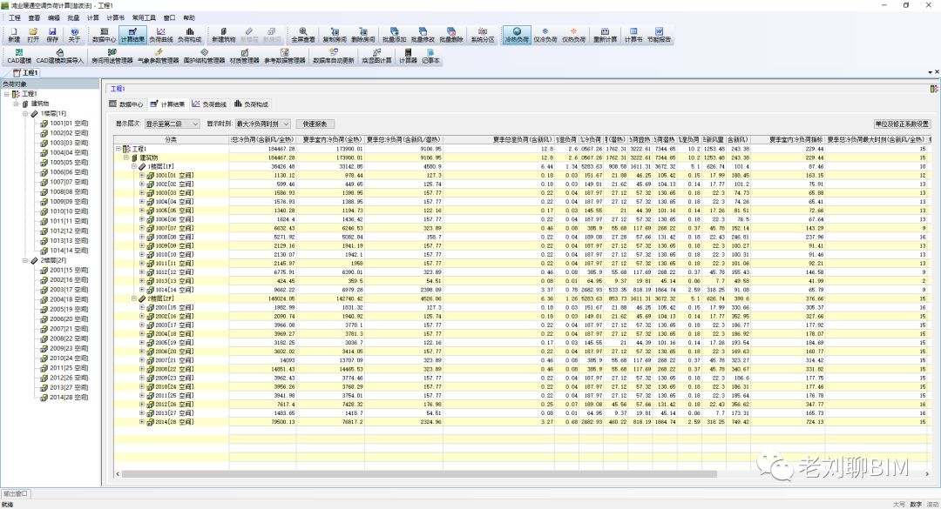941x509 pixels.
Task: Open the 数据中心 toolbar icon
Action: (104, 35)
